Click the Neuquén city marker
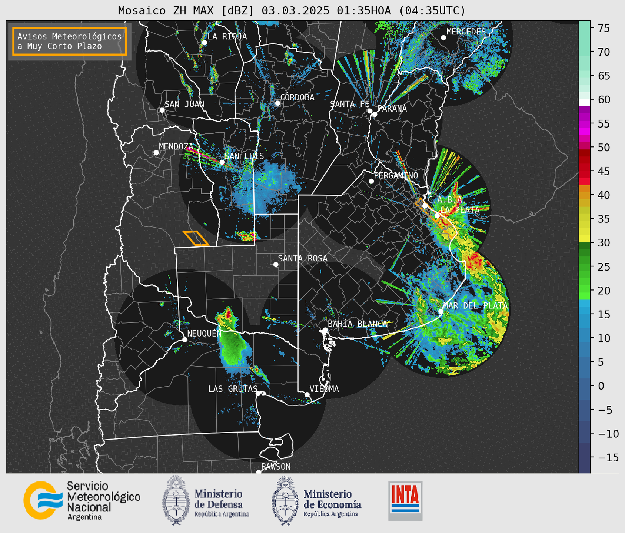The image size is (625, 533). click(x=184, y=340)
